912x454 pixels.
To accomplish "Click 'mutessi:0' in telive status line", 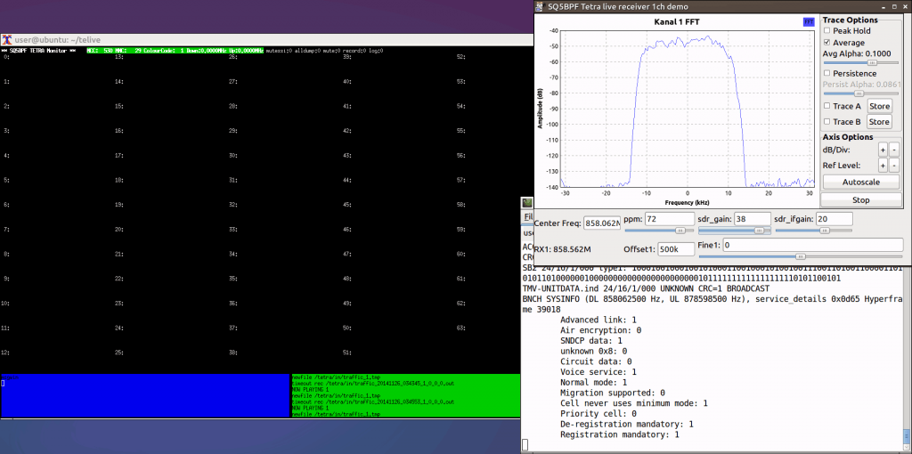I will [x=279, y=51].
